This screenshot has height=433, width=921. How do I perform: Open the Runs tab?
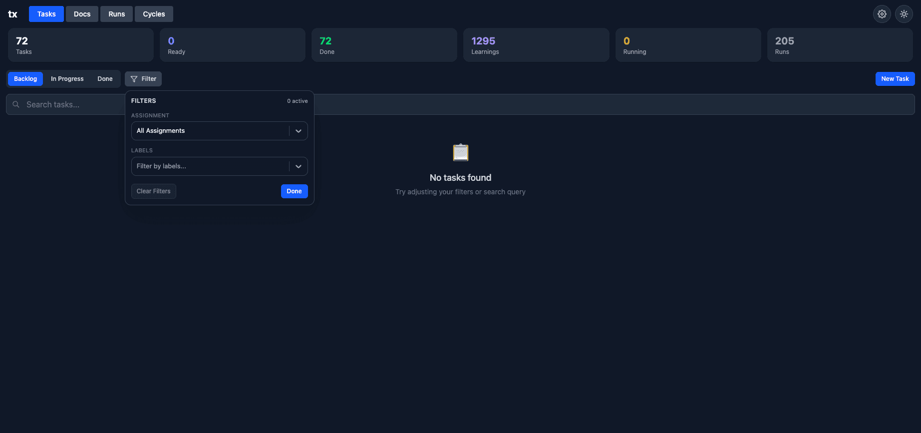(117, 14)
